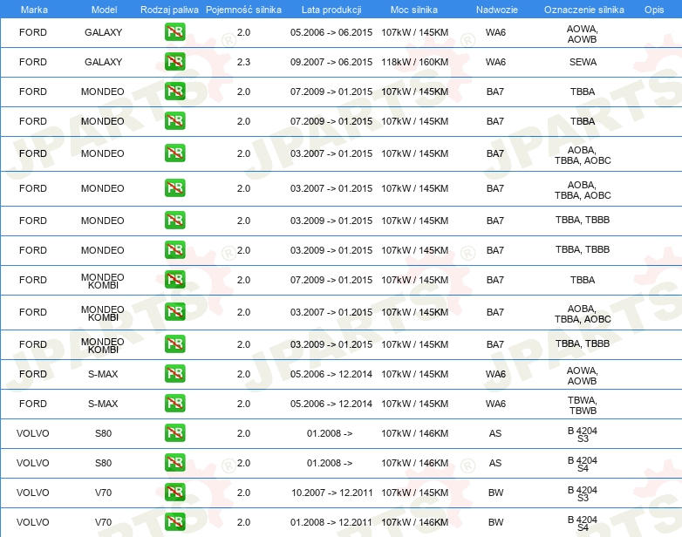This screenshot has height=537, width=682.
Task: Click fuel icon in Galaxy AOWA, AOWB row
Action: pyautogui.click(x=174, y=31)
